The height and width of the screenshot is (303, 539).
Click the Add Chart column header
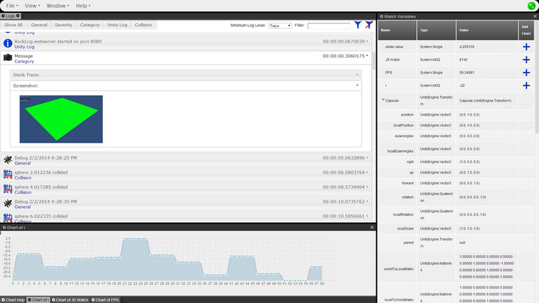pyautogui.click(x=526, y=30)
